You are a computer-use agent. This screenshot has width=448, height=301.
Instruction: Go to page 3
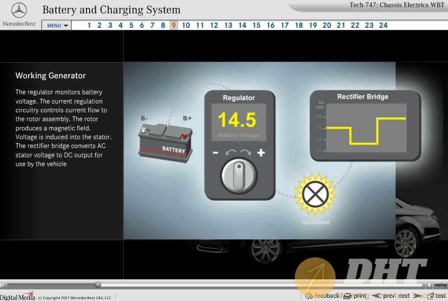110,26
